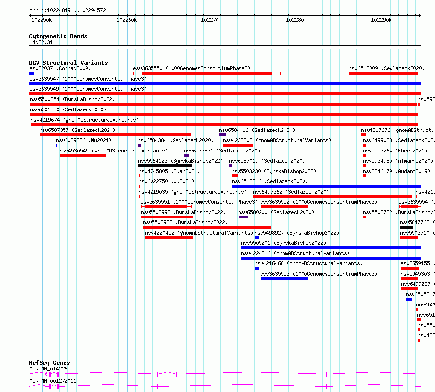The width and height of the screenshot is (435, 392).
Task: Click the 102260k ruler tick label
Action: 127,20
